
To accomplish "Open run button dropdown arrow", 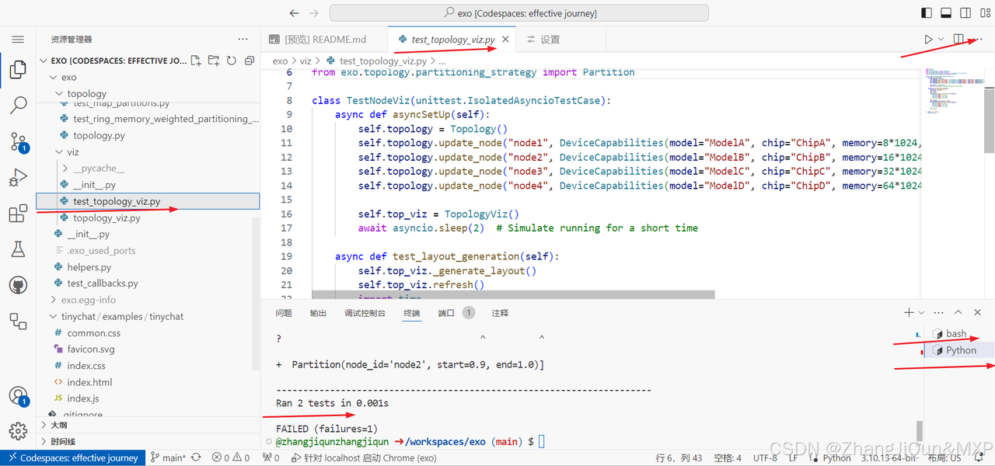I will coord(941,39).
